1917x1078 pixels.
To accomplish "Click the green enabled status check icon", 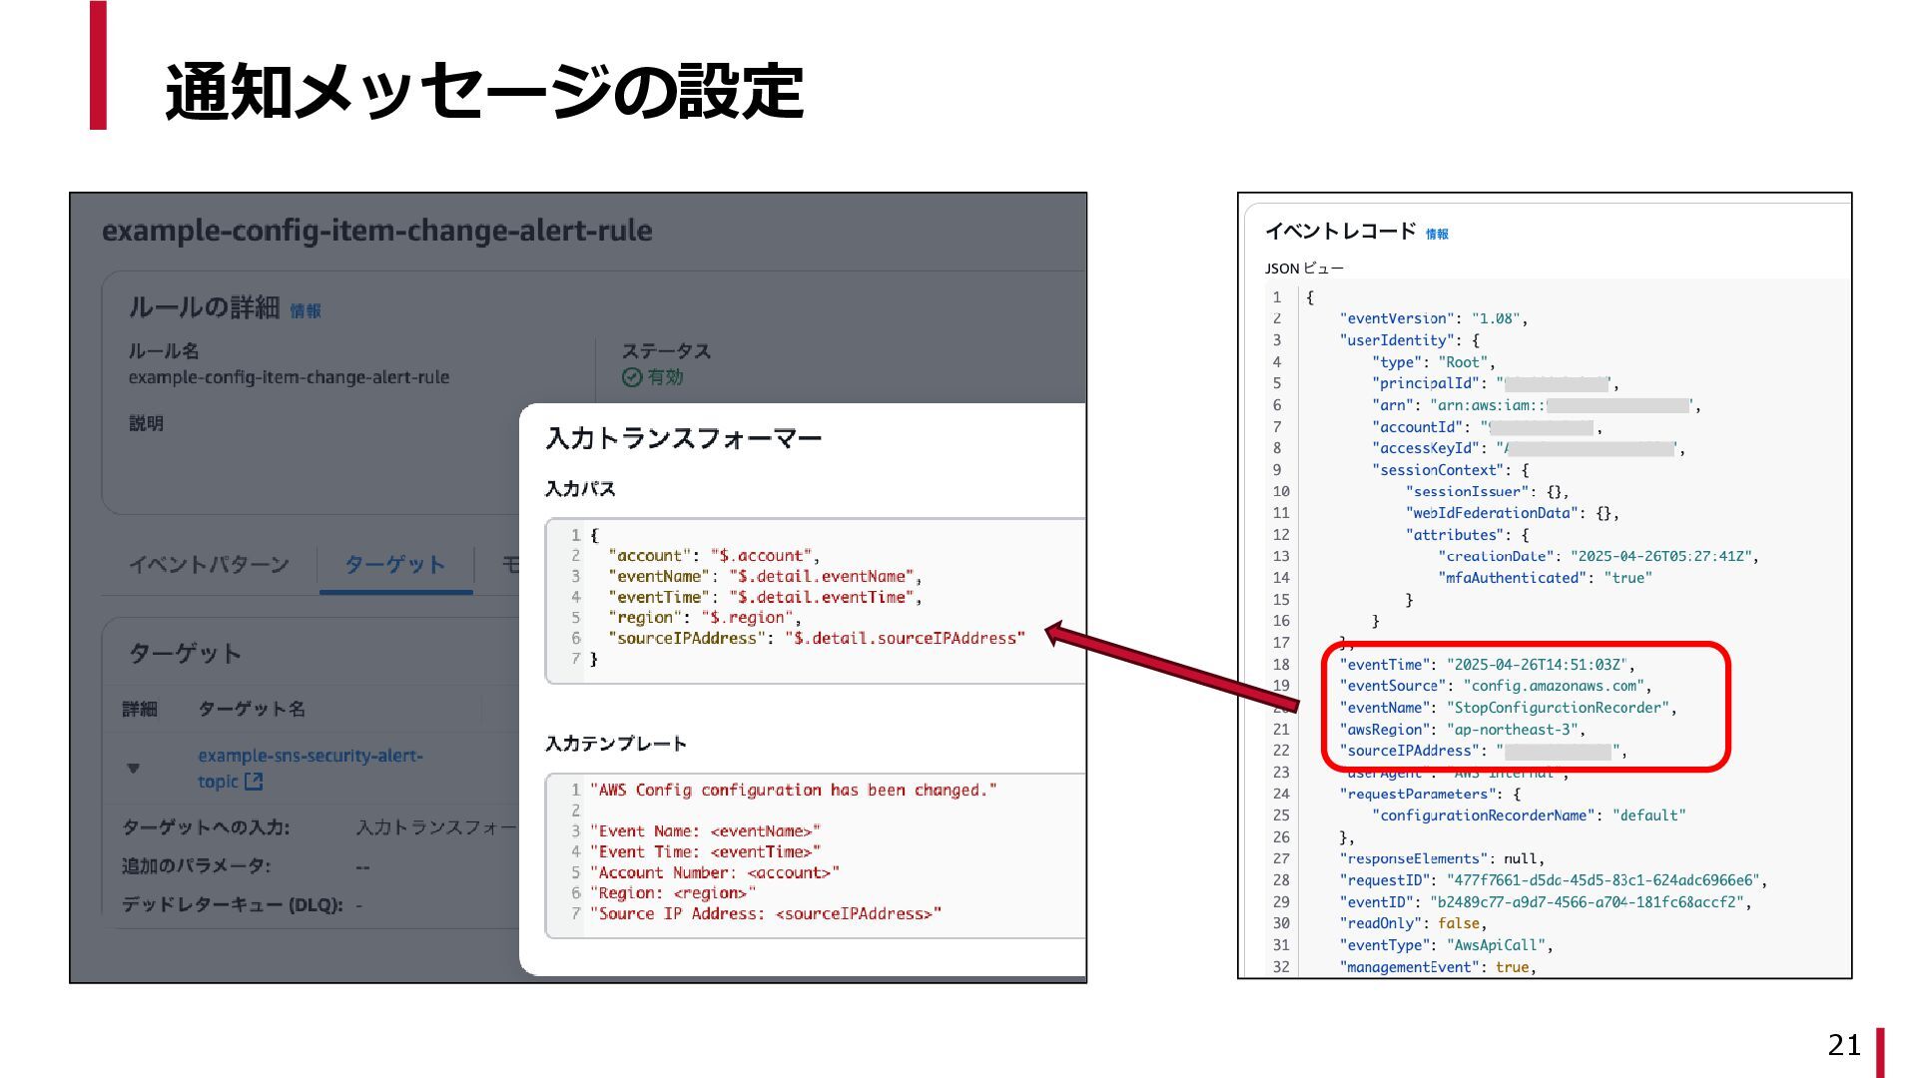I will [631, 377].
